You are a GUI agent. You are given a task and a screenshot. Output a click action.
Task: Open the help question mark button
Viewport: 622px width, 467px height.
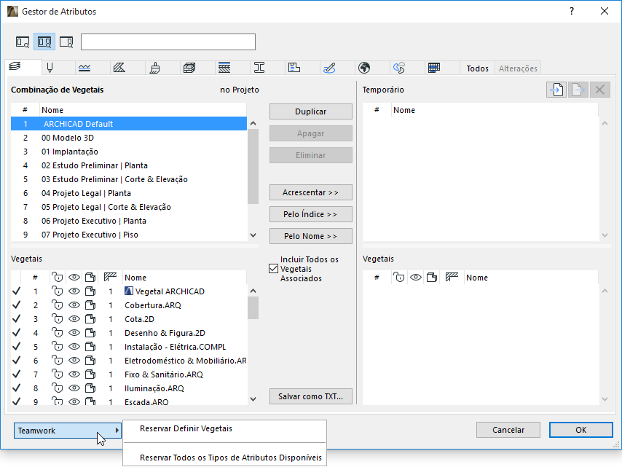pos(572,11)
